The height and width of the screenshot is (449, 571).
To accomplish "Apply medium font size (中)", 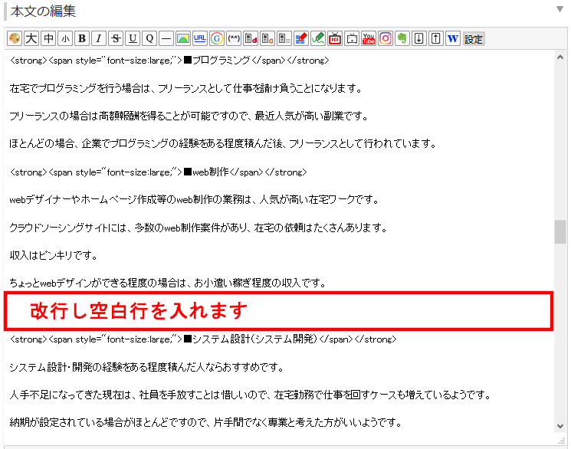I will tap(48, 38).
